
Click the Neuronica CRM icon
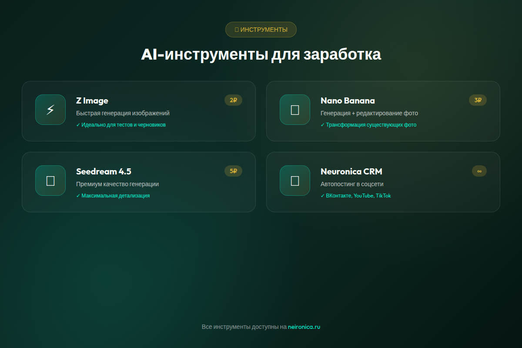pyautogui.click(x=294, y=180)
